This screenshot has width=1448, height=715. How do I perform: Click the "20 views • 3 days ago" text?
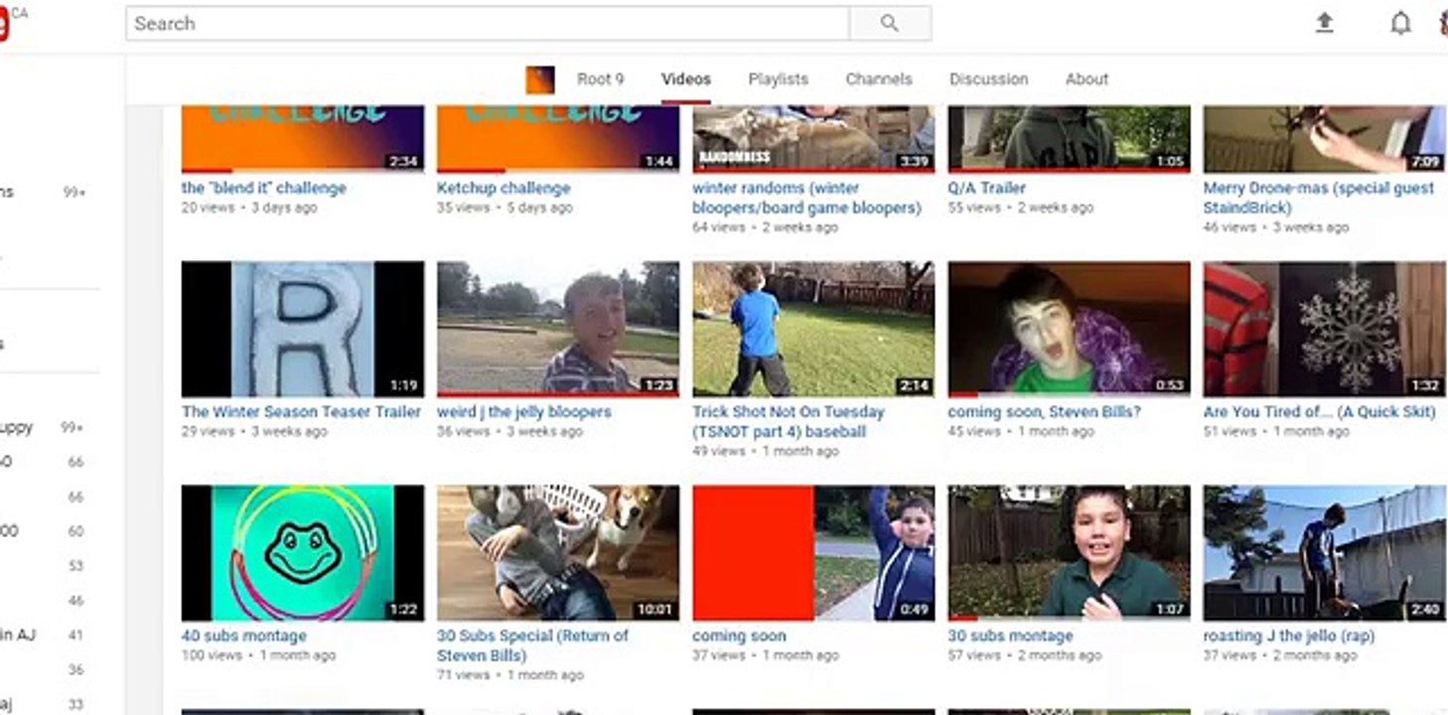pyautogui.click(x=249, y=208)
